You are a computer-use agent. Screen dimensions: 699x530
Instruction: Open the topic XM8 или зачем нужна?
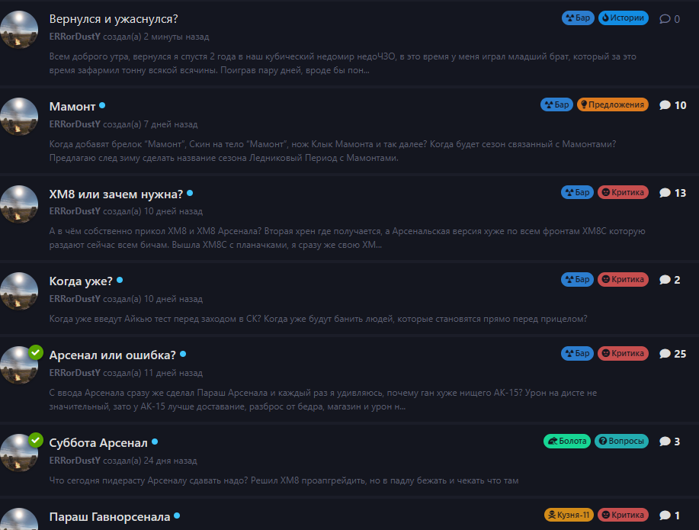click(116, 194)
